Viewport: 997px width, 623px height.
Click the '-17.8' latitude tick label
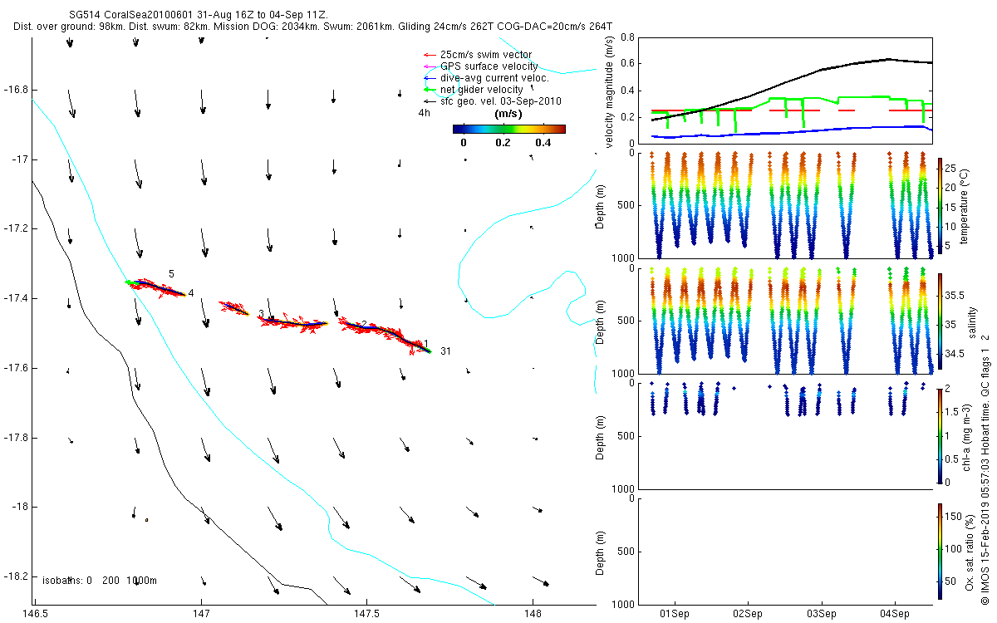click(15, 437)
